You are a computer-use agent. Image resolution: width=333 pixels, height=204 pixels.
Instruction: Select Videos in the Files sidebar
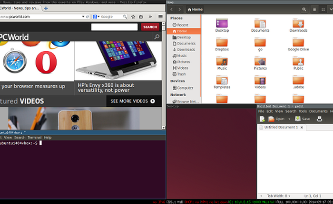coord(180,68)
